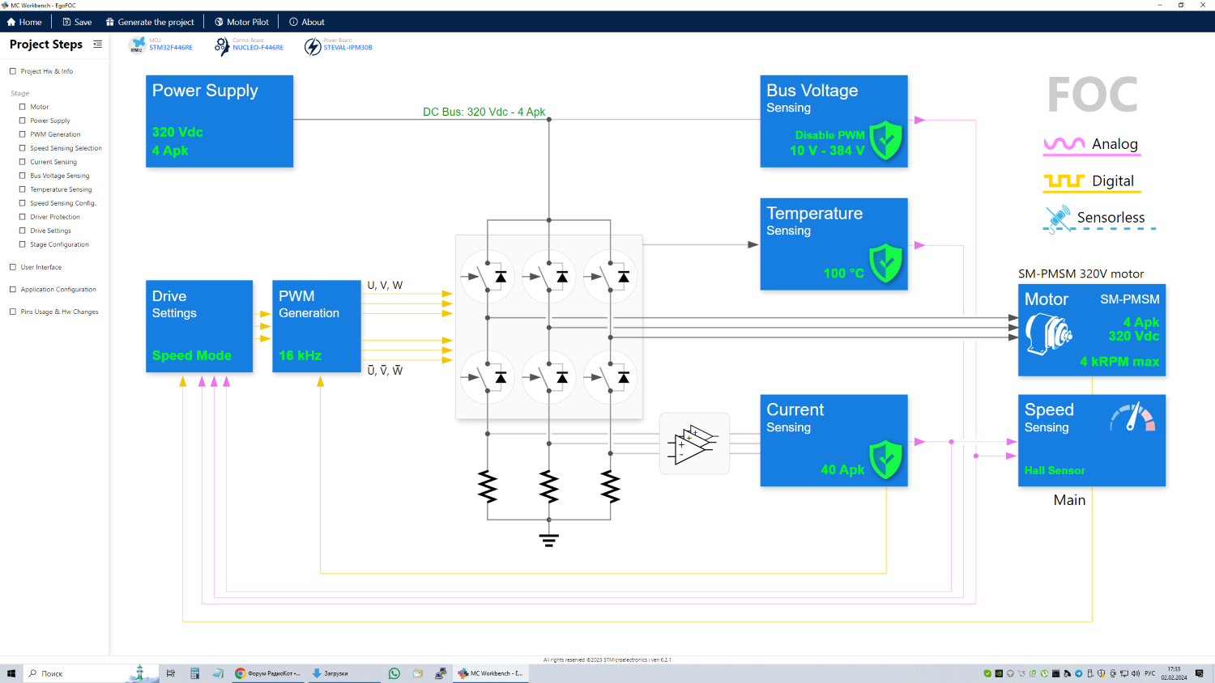Open the Drive Settings block
This screenshot has height=683, width=1215.
[x=199, y=326]
